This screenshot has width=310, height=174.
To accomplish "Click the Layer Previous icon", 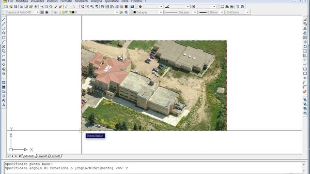I will pos(126,12).
